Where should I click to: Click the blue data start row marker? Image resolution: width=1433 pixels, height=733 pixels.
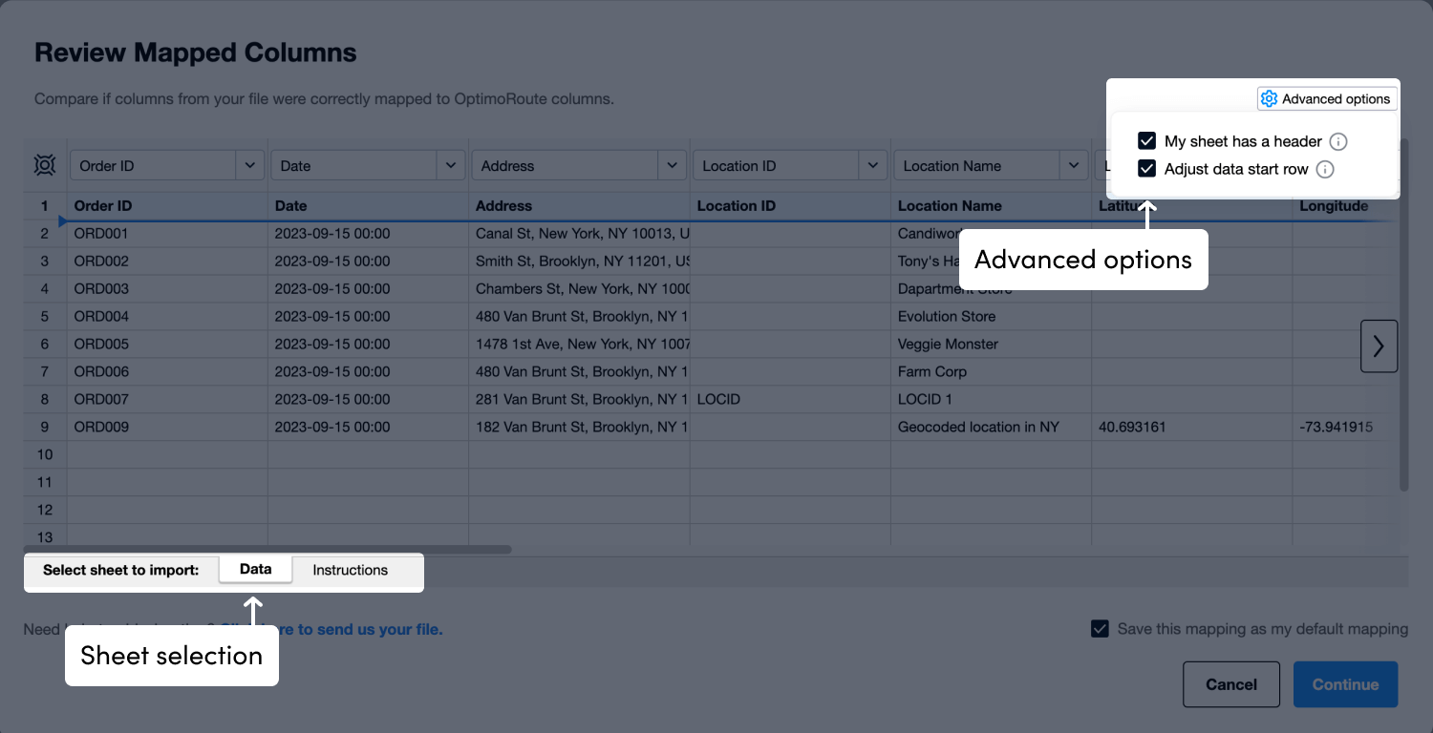tap(60, 220)
